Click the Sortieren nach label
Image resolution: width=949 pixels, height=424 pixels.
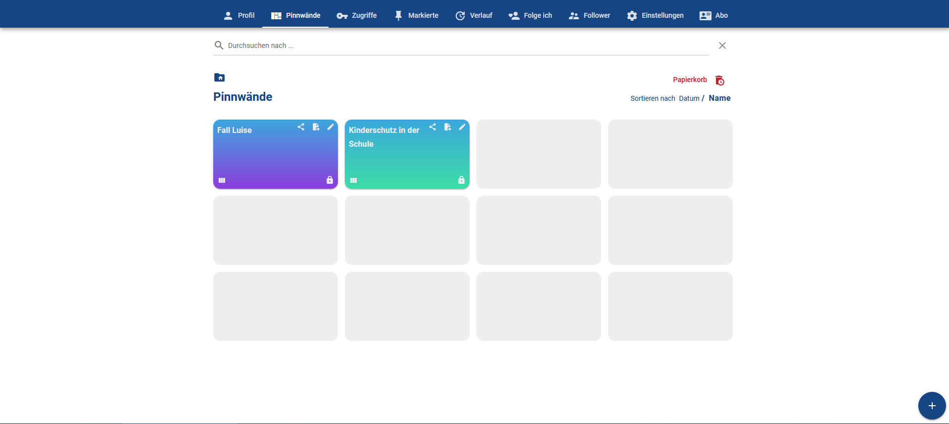[x=653, y=98]
